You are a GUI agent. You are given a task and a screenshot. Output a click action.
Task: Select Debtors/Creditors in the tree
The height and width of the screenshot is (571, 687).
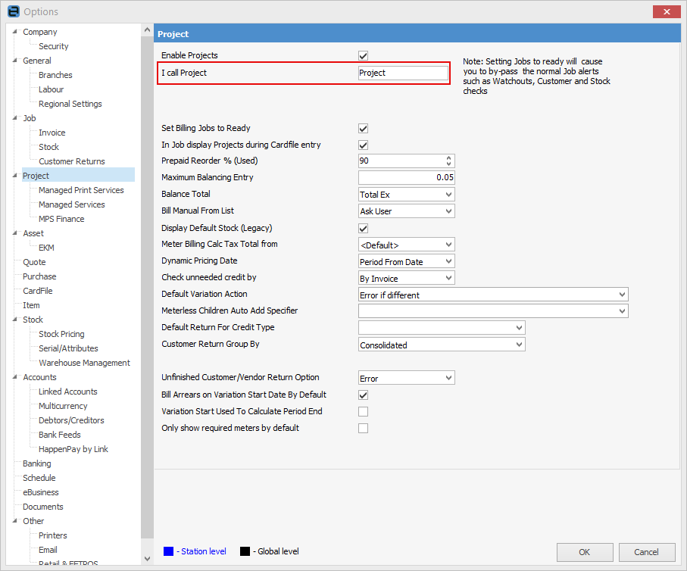[x=71, y=420]
